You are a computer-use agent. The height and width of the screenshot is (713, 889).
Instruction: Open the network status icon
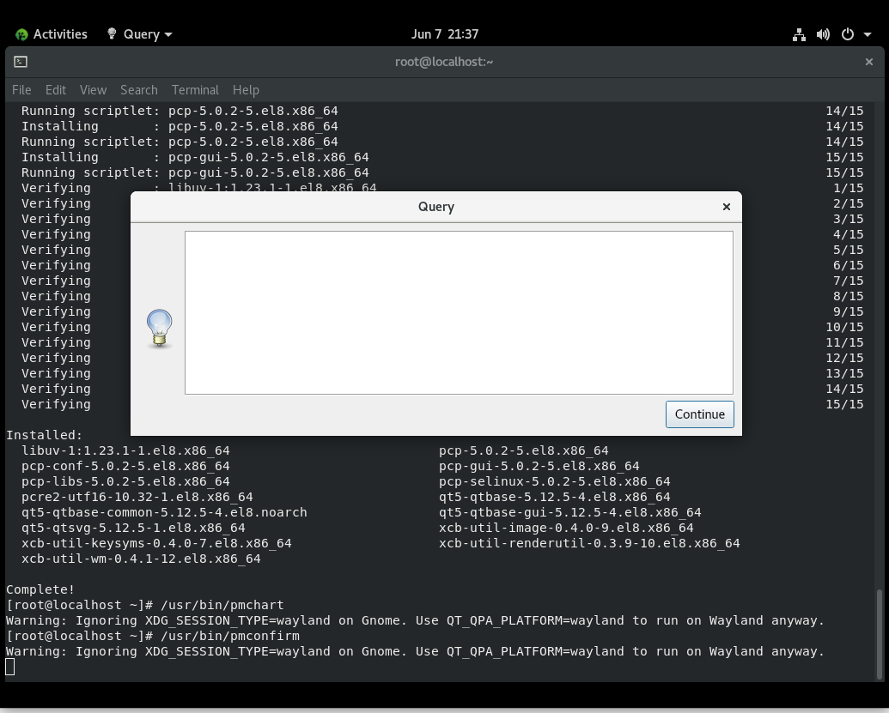coord(799,34)
